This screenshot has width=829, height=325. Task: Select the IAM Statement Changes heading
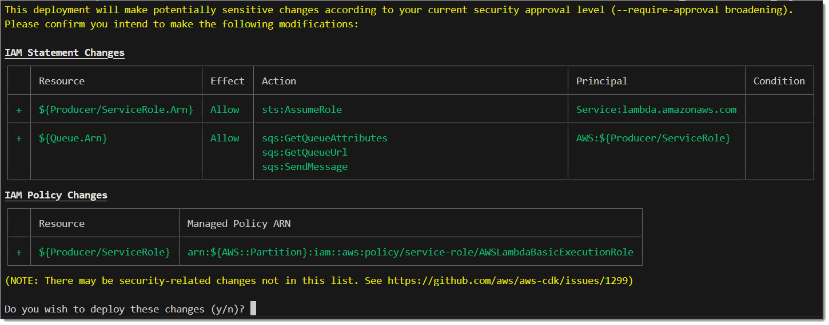coord(65,52)
